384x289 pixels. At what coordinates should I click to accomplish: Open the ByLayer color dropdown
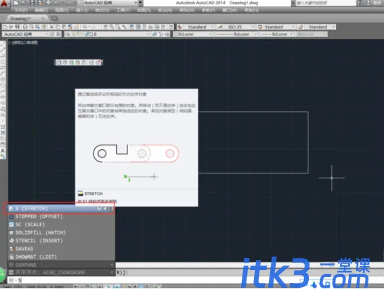193,34
